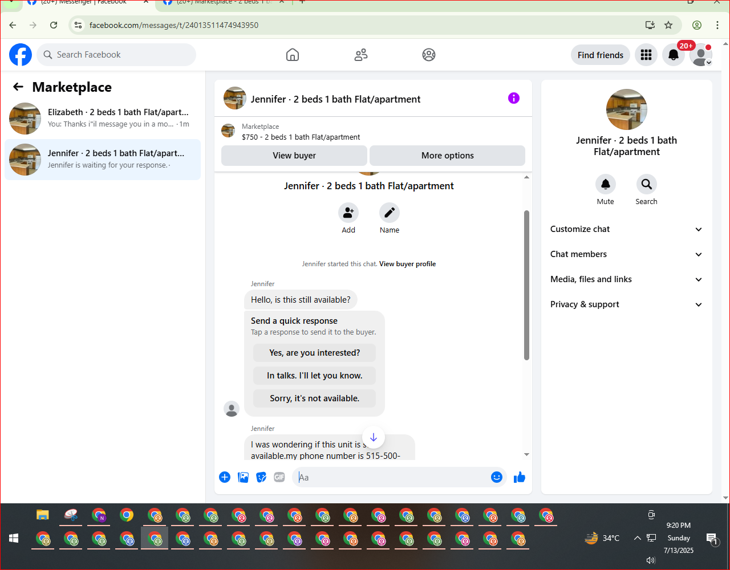The image size is (730, 570).
Task: Click the browser address bar URL
Action: tap(174, 25)
